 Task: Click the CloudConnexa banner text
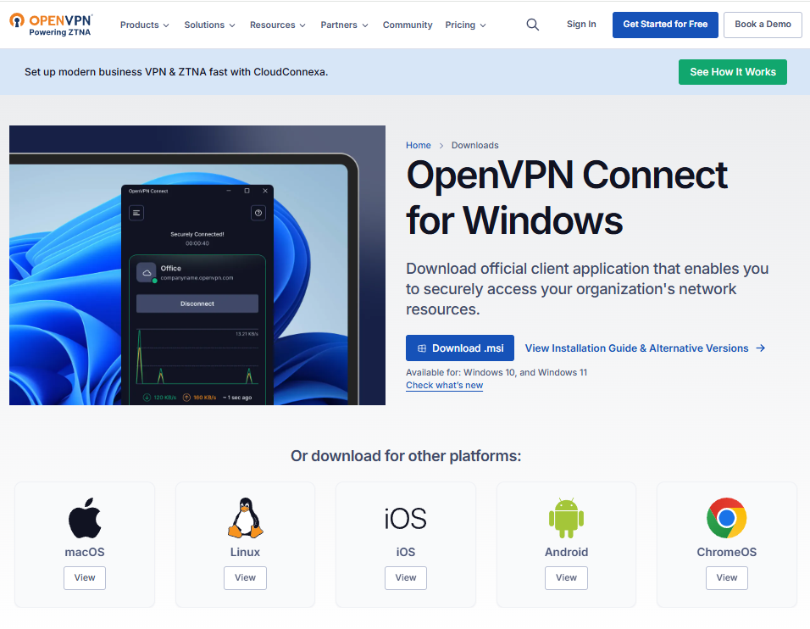point(176,72)
